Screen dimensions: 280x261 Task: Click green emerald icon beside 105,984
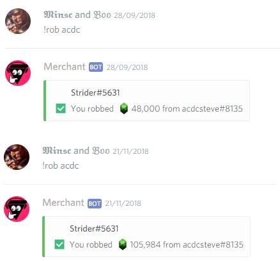[x=123, y=244]
